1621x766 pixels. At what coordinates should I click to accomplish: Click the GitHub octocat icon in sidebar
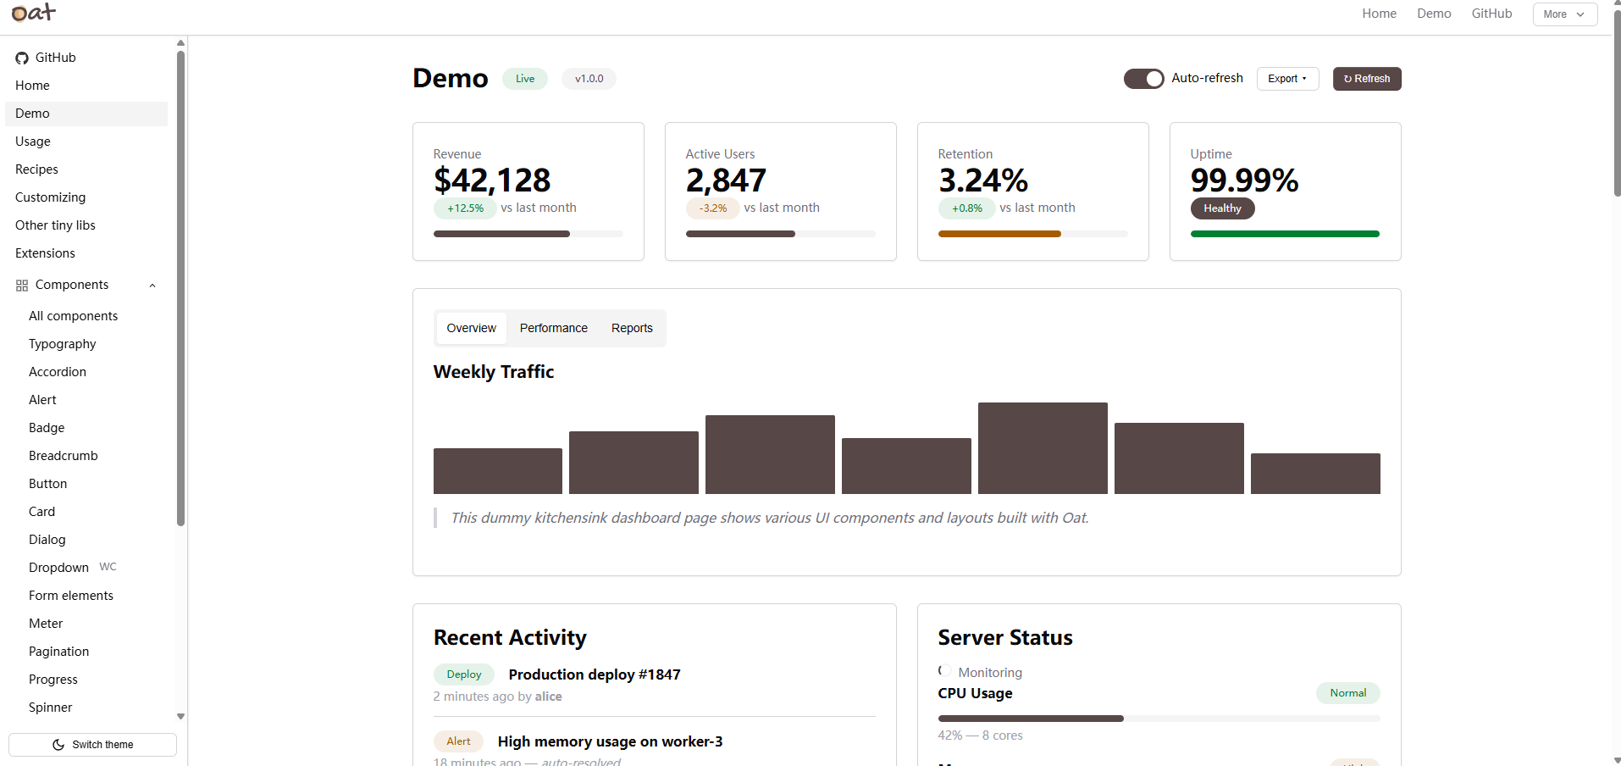pos(22,58)
